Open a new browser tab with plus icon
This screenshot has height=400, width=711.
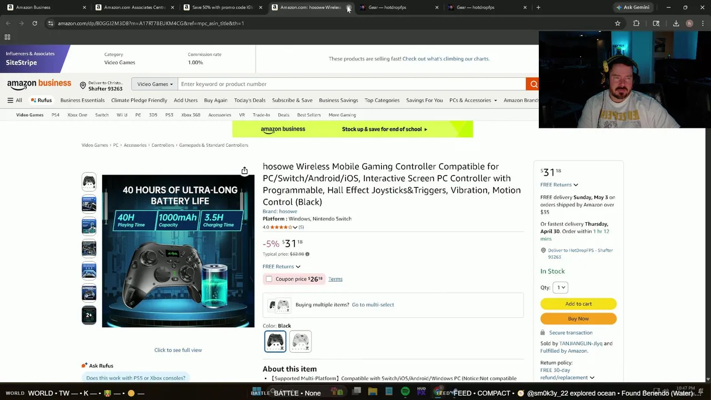coord(538,7)
